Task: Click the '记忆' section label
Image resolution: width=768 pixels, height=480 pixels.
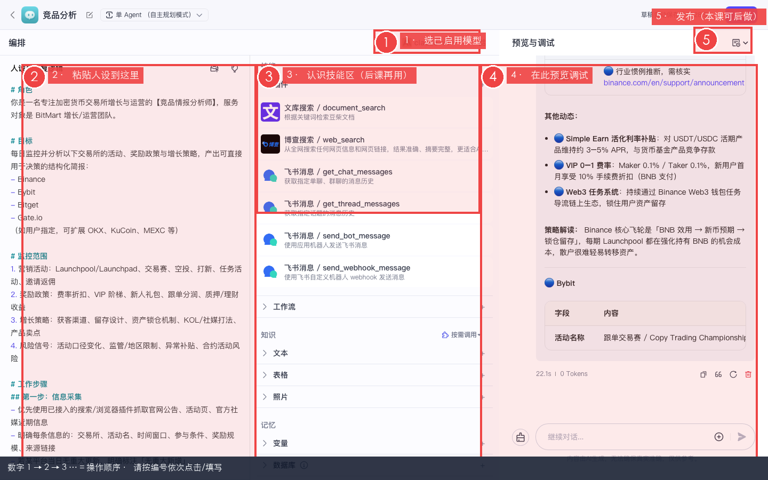Action: point(268,425)
